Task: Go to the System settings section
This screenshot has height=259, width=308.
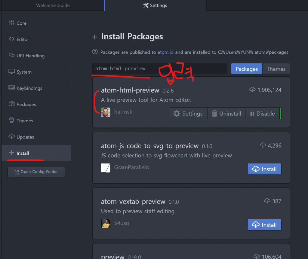Action: coord(36,72)
